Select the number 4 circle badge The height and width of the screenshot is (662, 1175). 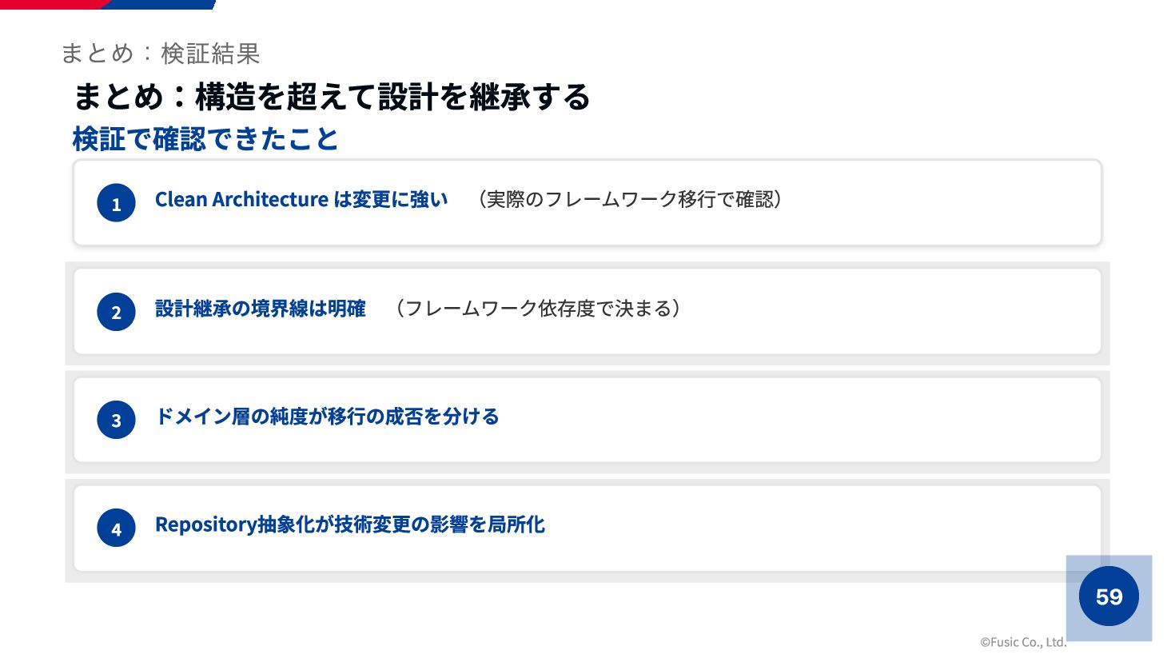pos(116,528)
